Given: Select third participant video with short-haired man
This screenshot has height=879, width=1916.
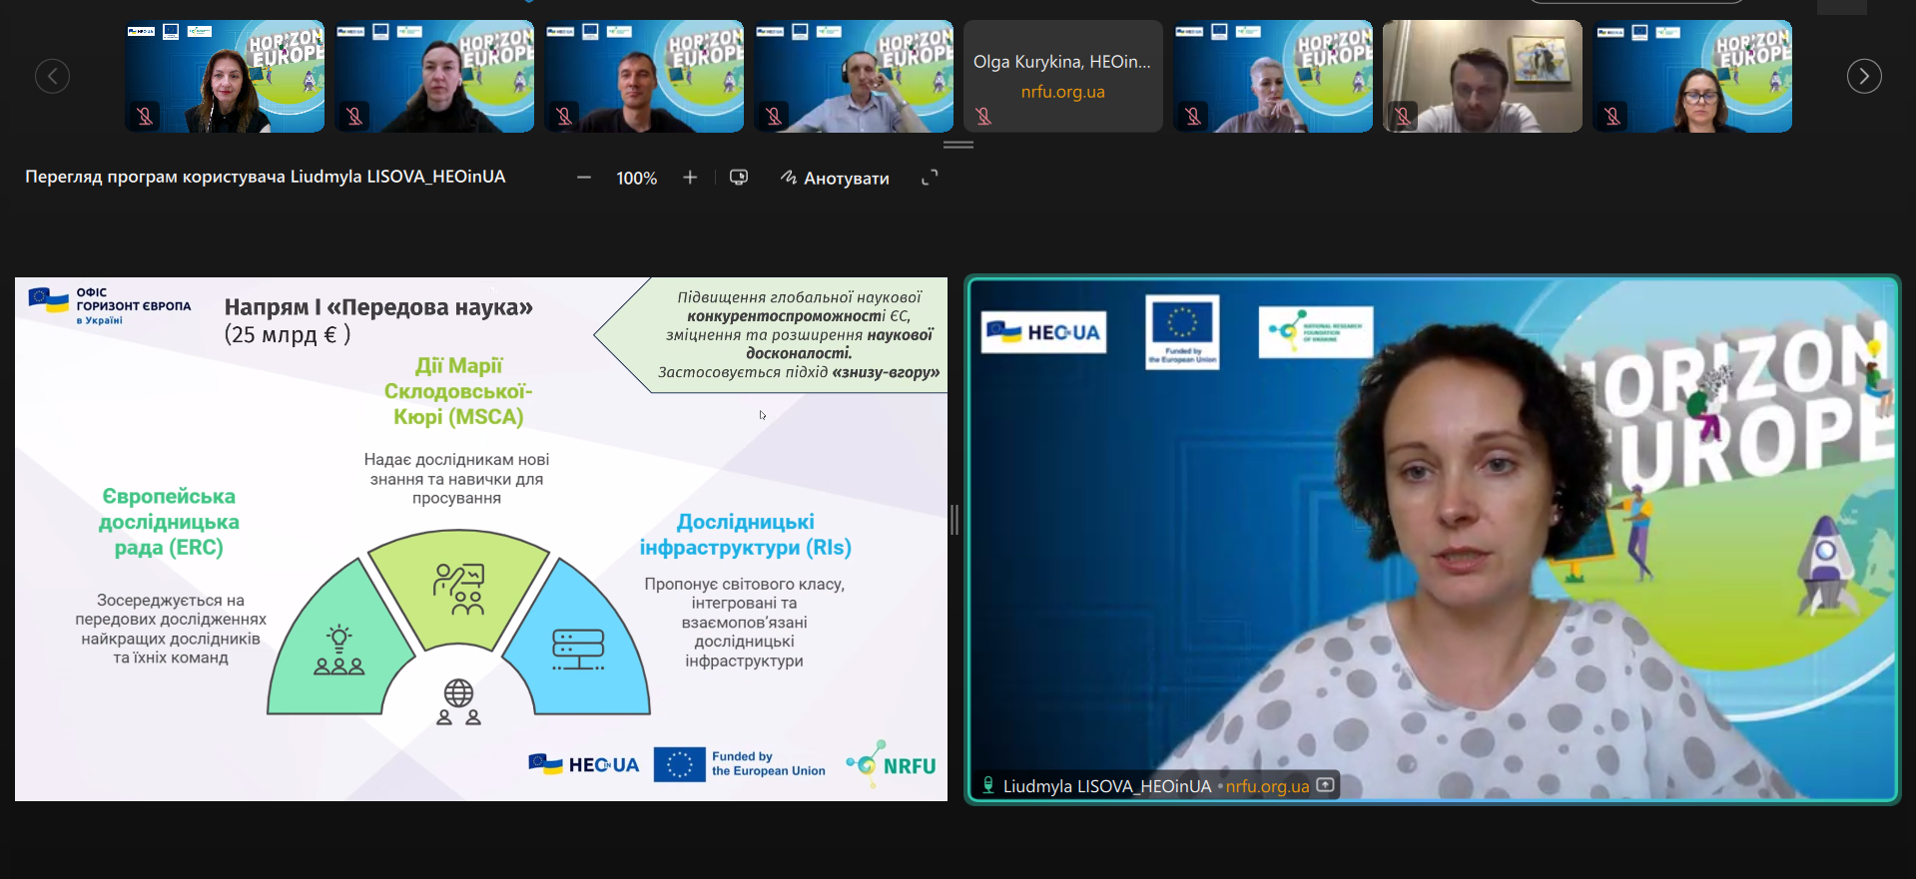Looking at the screenshot, I should coord(644,76).
